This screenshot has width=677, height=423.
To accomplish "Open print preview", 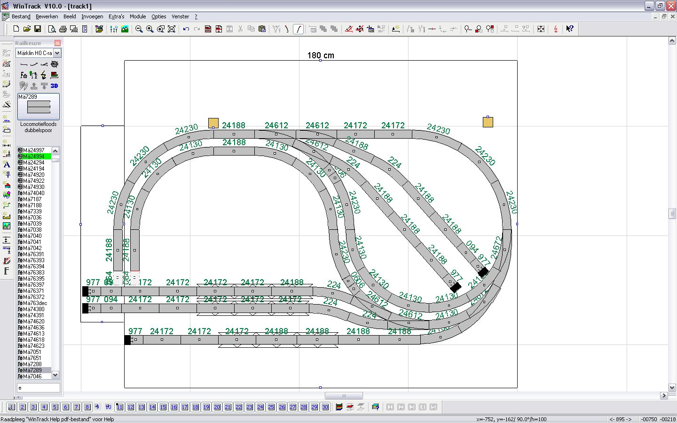I will tap(52, 29).
